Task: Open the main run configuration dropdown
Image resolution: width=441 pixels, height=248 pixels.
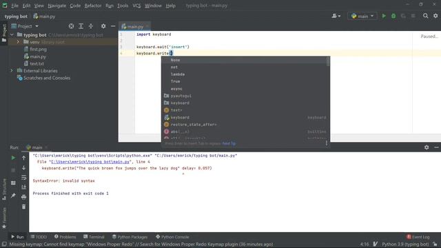Action: pyautogui.click(x=362, y=16)
